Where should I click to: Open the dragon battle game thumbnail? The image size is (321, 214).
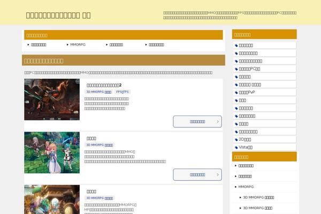click(x=52, y=100)
